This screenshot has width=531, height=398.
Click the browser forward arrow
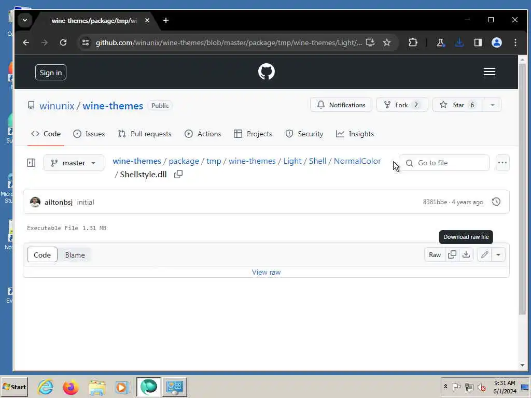click(x=45, y=42)
